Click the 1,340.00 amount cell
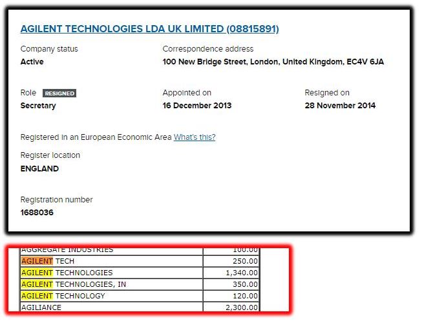The image size is (422, 321). coord(231,273)
